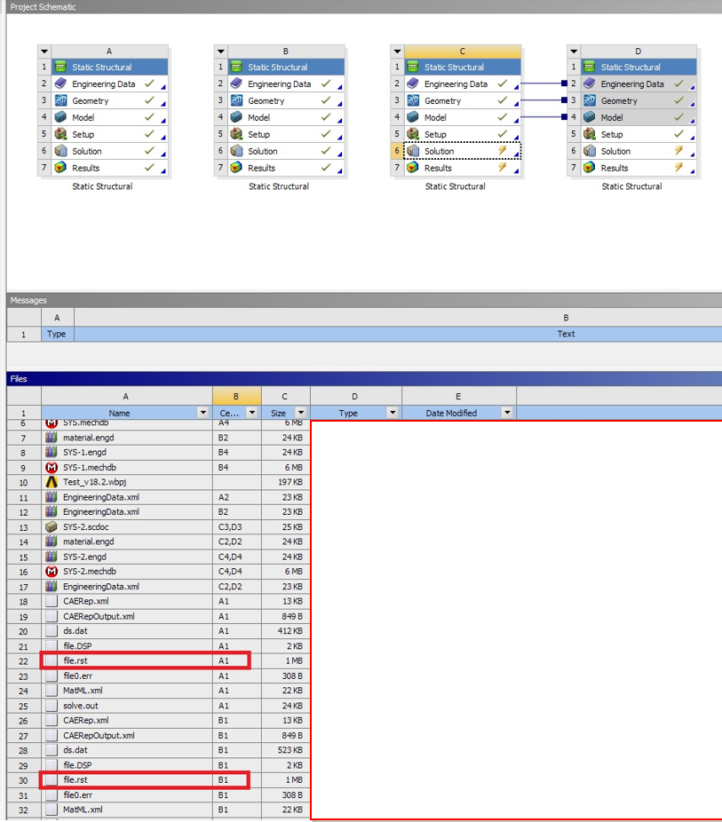
Task: Click Solution icon in system A
Action: tap(60, 151)
